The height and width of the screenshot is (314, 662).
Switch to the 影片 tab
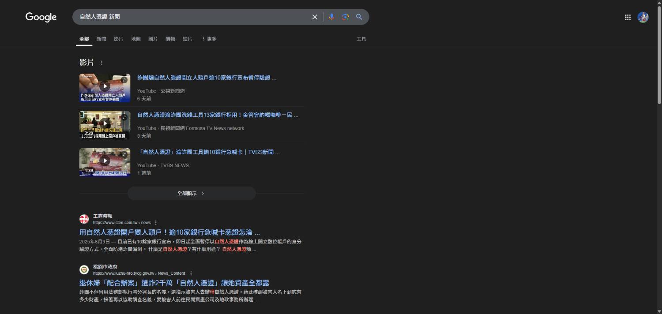tap(119, 39)
